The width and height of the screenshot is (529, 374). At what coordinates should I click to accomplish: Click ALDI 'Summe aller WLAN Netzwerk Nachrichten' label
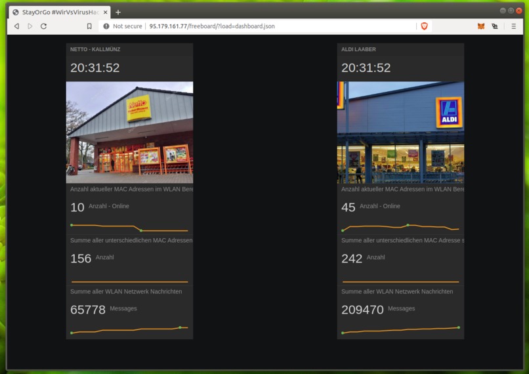pos(397,291)
